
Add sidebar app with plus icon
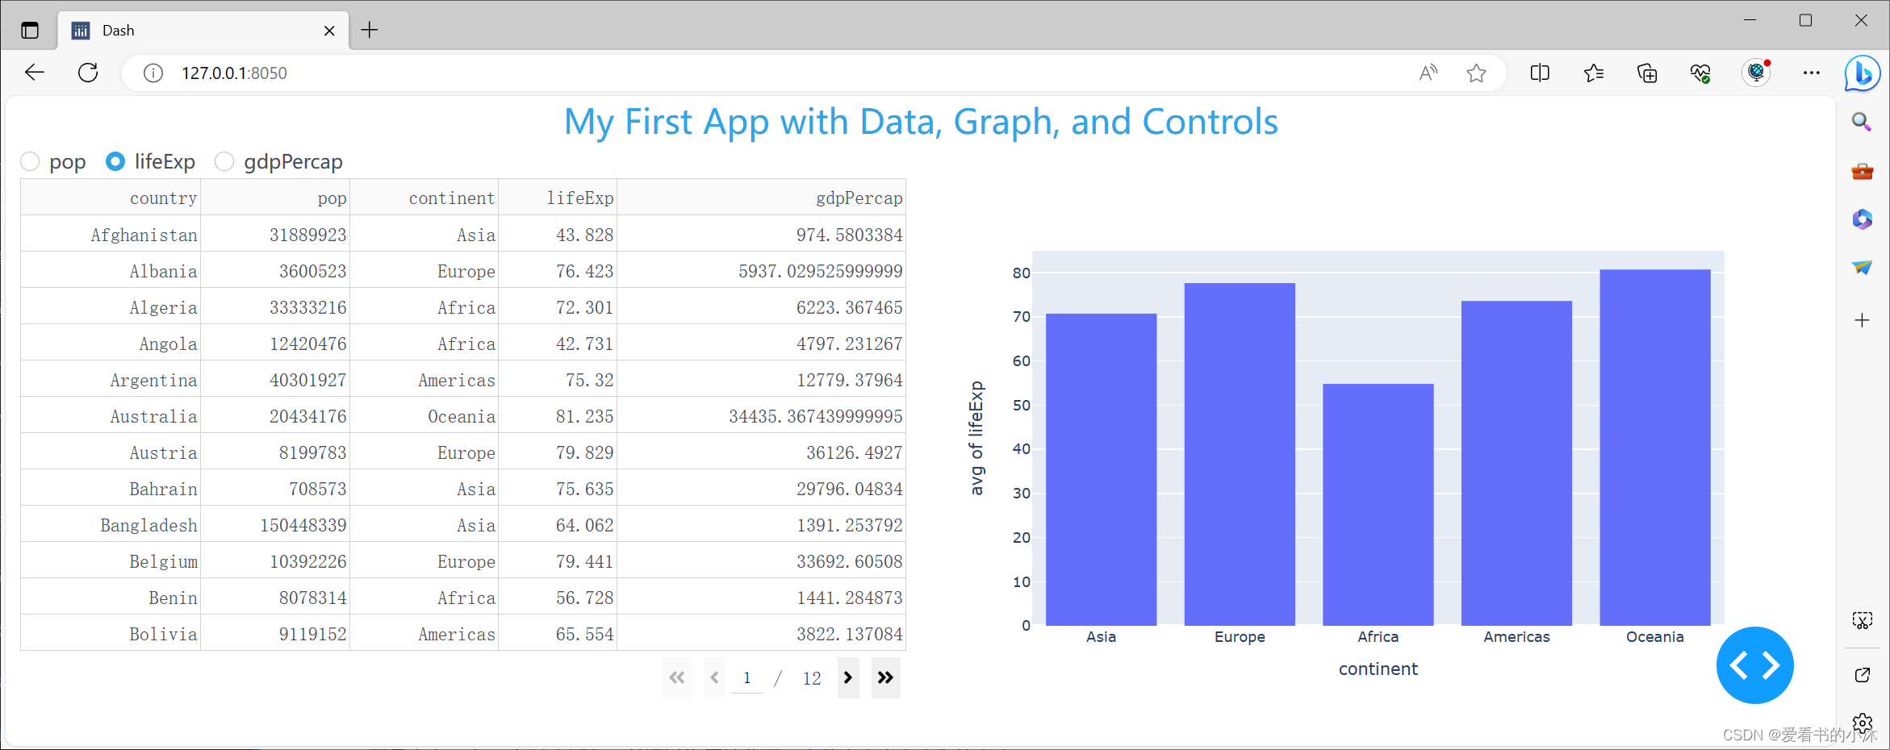1862,320
